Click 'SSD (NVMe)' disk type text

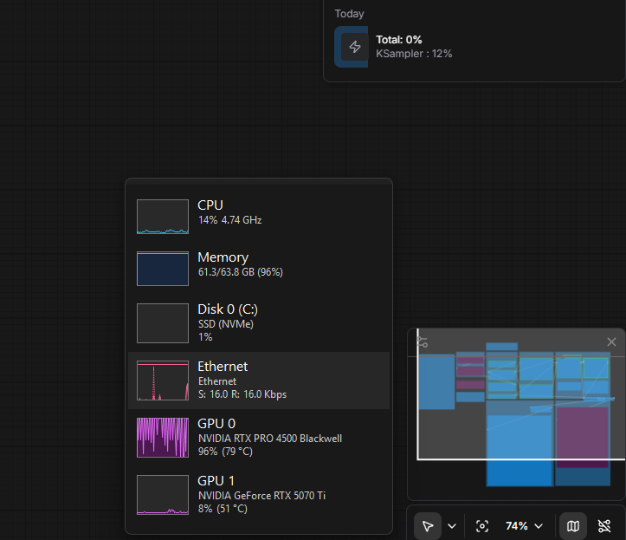coord(226,324)
